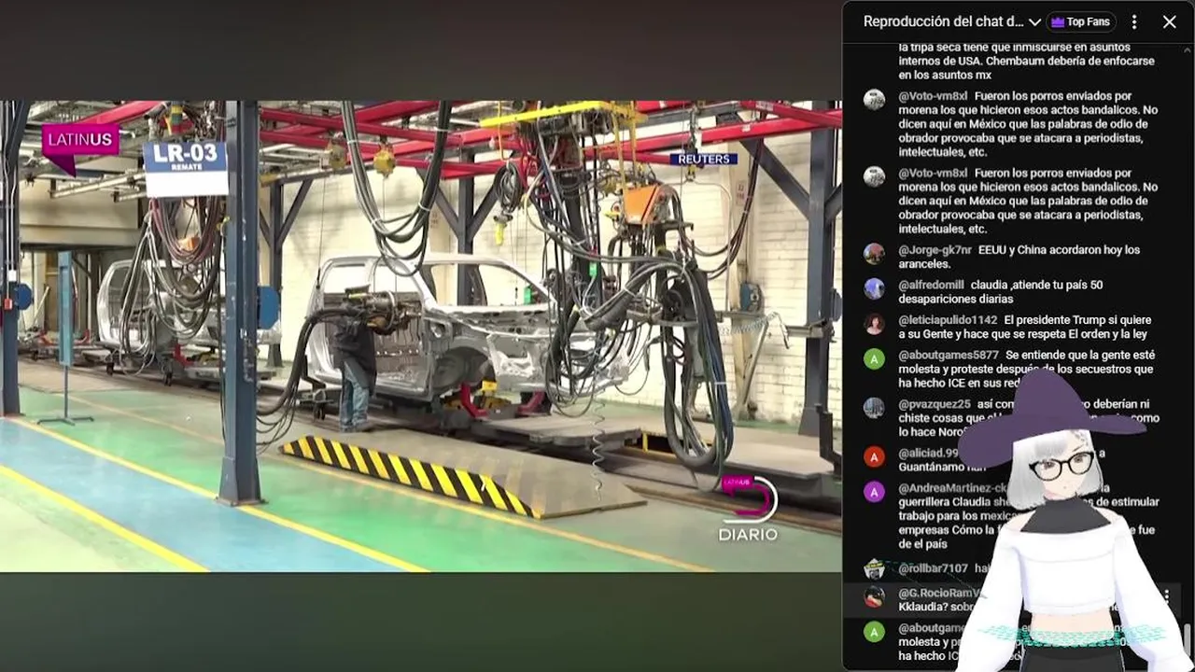Click @Jorge-gk7nr avatar
The image size is (1195, 672).
coord(874,254)
